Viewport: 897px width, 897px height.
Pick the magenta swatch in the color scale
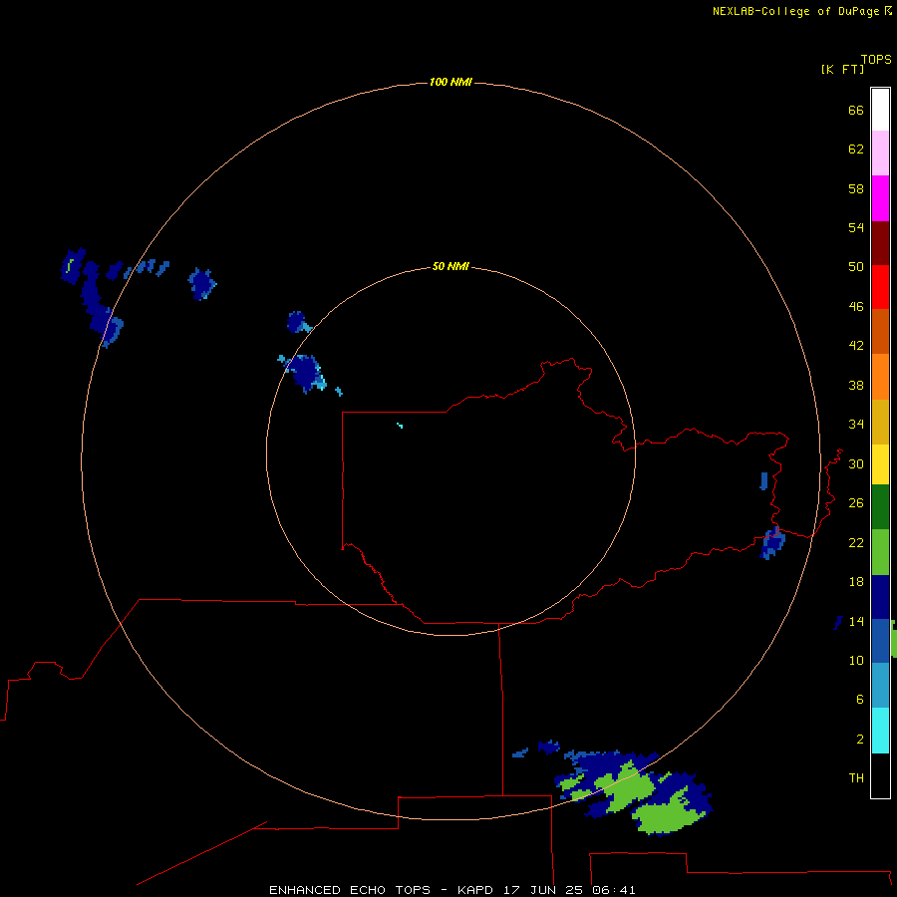880,198
